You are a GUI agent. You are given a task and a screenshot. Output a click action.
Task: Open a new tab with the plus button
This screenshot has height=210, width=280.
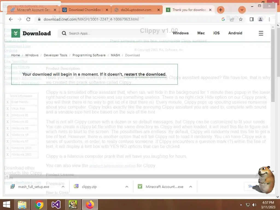(221, 10)
